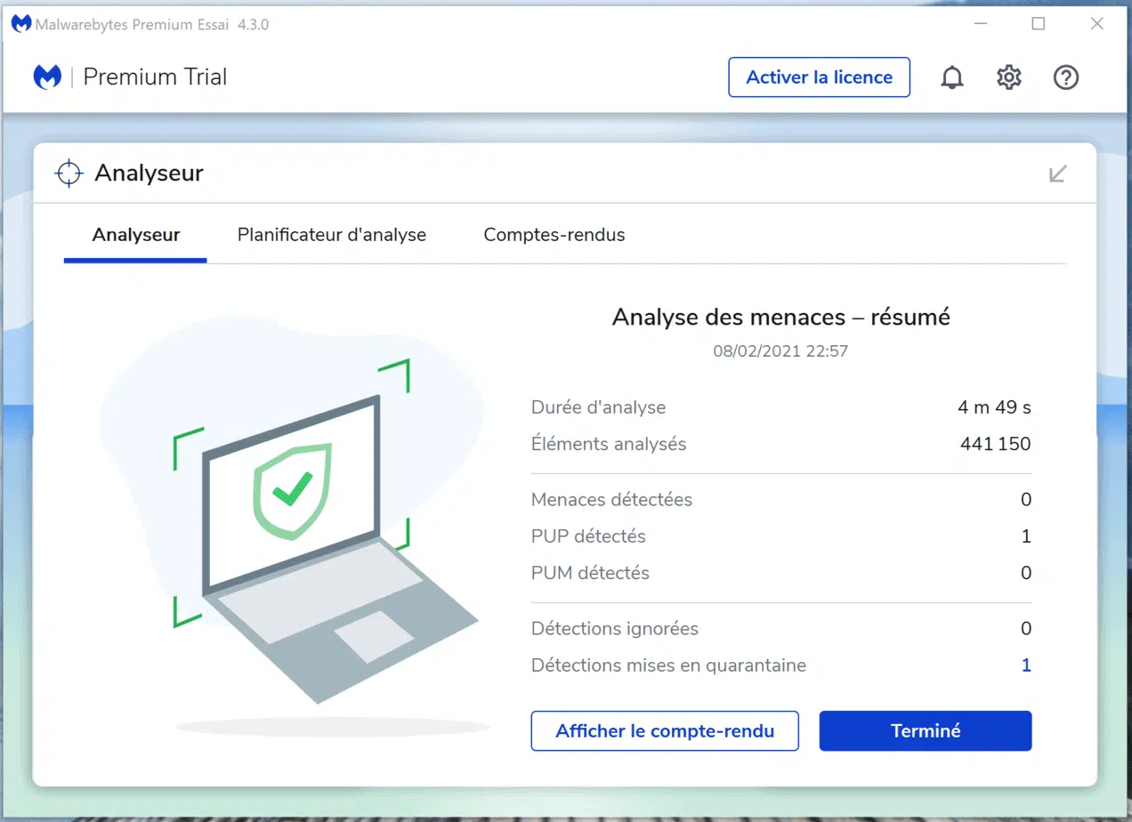
Task: Click the Menaces détectées label
Action: point(611,500)
